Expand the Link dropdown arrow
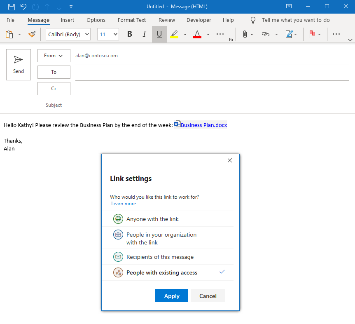This screenshot has width=355, height=324. [x=276, y=35]
